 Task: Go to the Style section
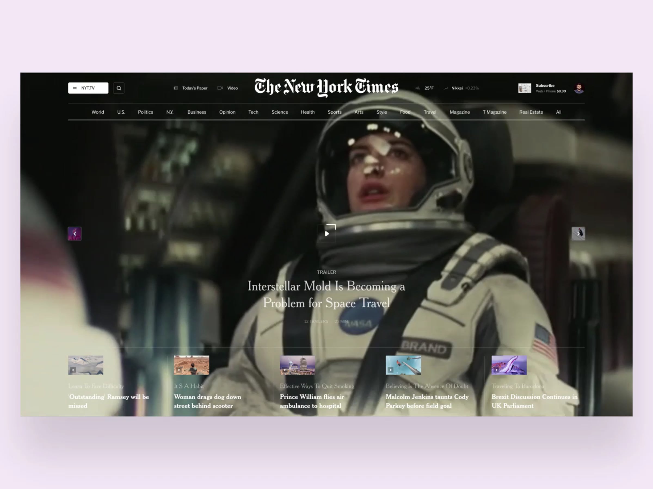tap(382, 112)
